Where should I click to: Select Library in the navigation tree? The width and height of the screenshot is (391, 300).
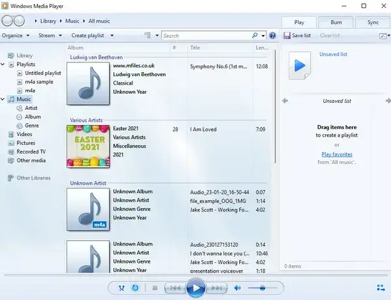click(25, 55)
